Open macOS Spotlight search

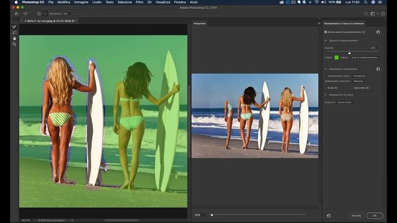pyautogui.click(x=365, y=2)
